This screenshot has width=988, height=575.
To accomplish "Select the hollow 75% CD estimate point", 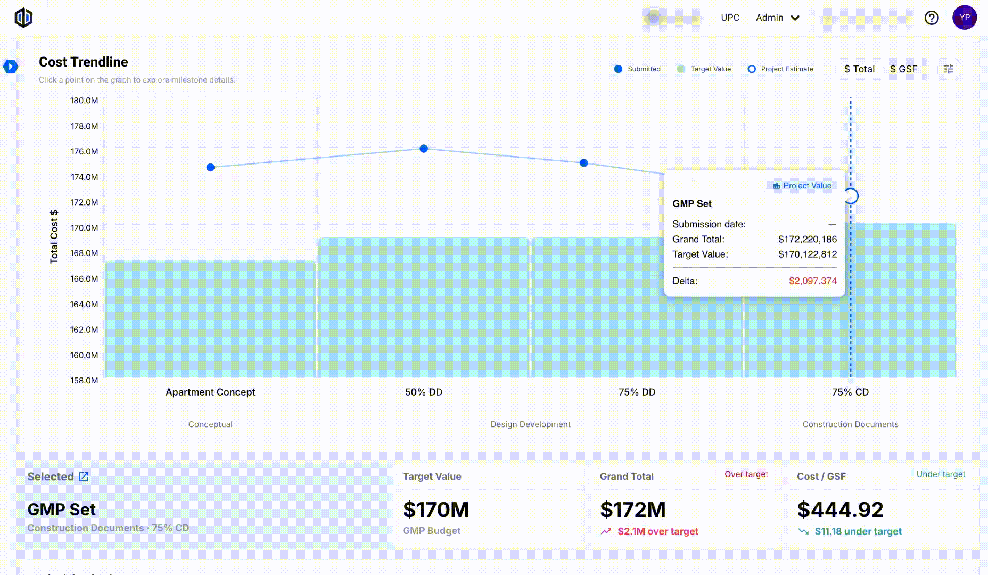I will click(851, 196).
